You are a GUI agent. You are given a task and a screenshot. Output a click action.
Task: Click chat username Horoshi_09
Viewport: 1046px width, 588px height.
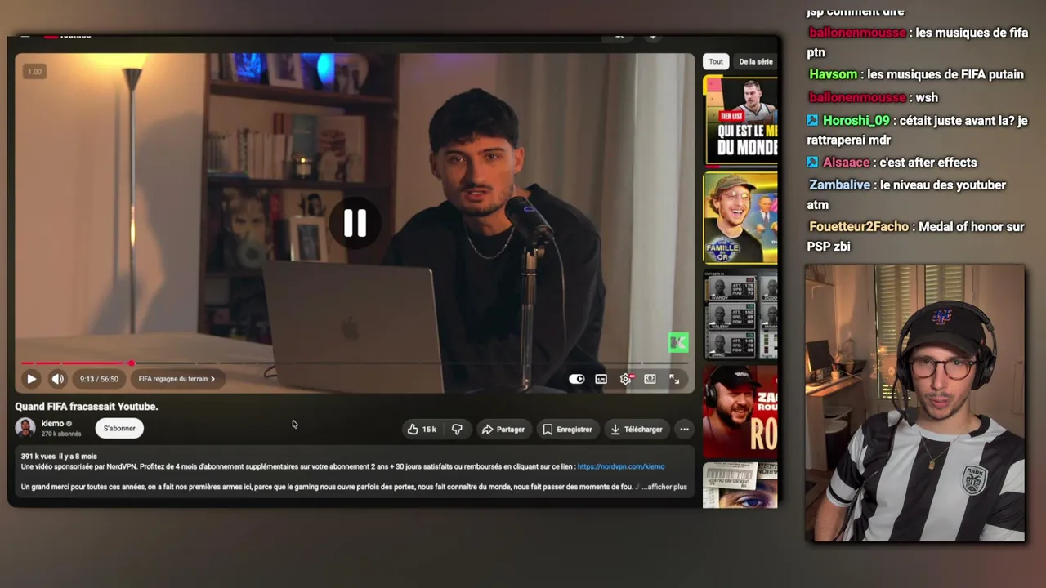click(856, 120)
